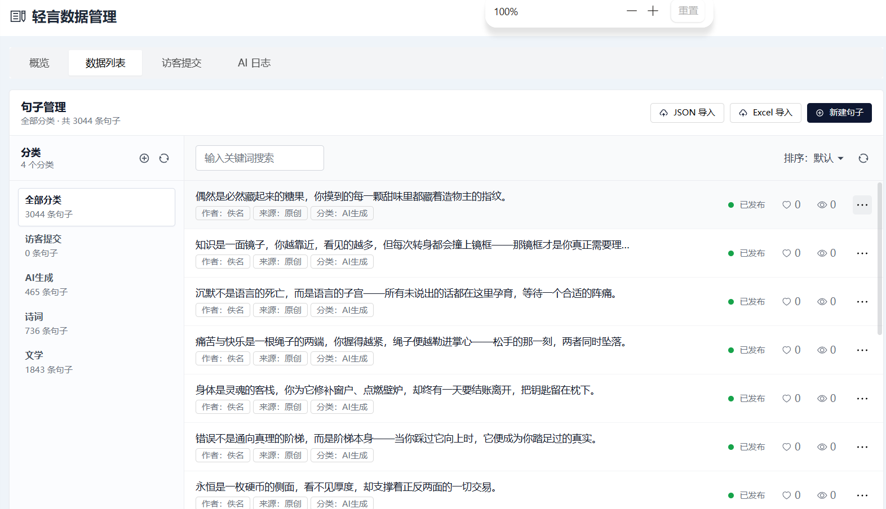Refresh the category list icon
Screen dimensions: 886x509
(x=164, y=158)
